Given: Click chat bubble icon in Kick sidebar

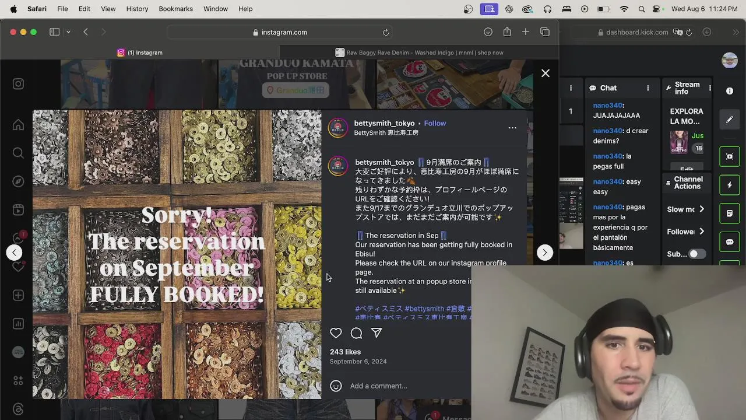Looking at the screenshot, I should [x=730, y=242].
